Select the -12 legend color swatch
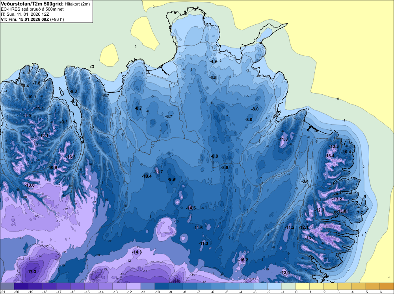The height and width of the screenshot is (294, 394). [x=134, y=286]
